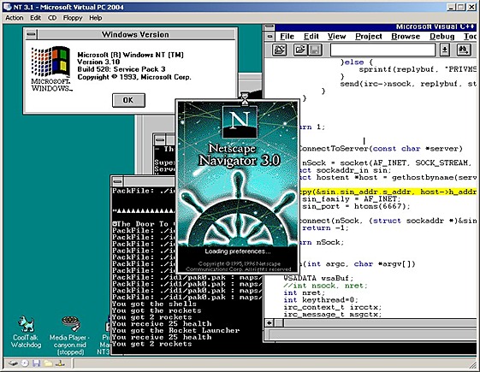Open the Browse menu in Visual C++

pos(406,37)
